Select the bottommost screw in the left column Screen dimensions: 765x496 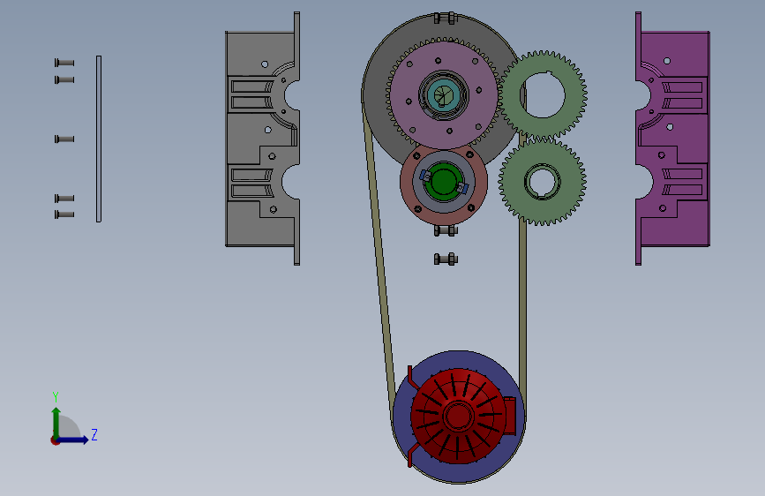point(64,214)
